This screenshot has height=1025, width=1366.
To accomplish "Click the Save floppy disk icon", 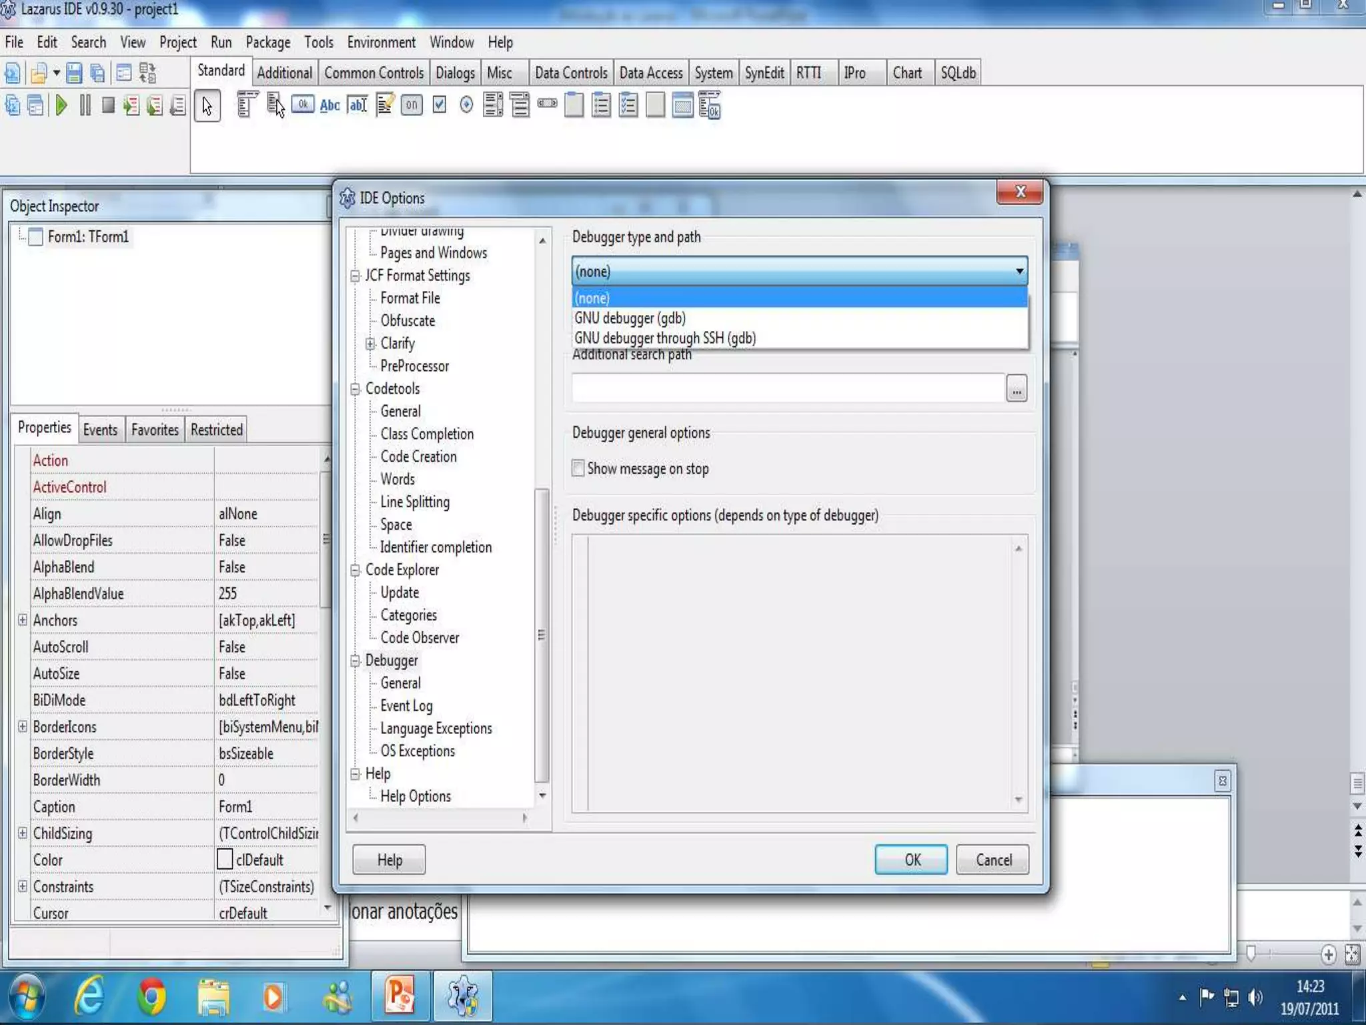I will click(x=74, y=73).
